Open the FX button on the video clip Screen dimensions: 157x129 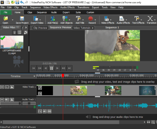tap(40, 93)
